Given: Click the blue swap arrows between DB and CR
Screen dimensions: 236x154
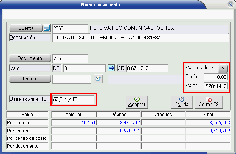Looking at the screenshot, I should (111, 68).
